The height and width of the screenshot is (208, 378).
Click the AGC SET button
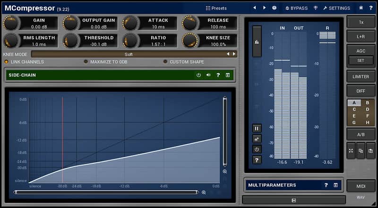click(x=361, y=61)
